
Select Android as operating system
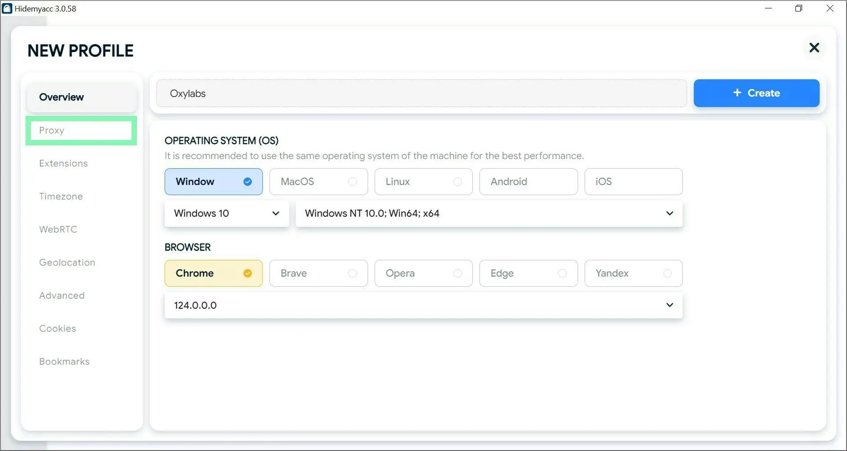[528, 181]
